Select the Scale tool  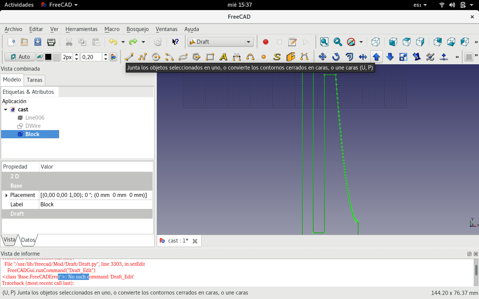tap(403, 57)
